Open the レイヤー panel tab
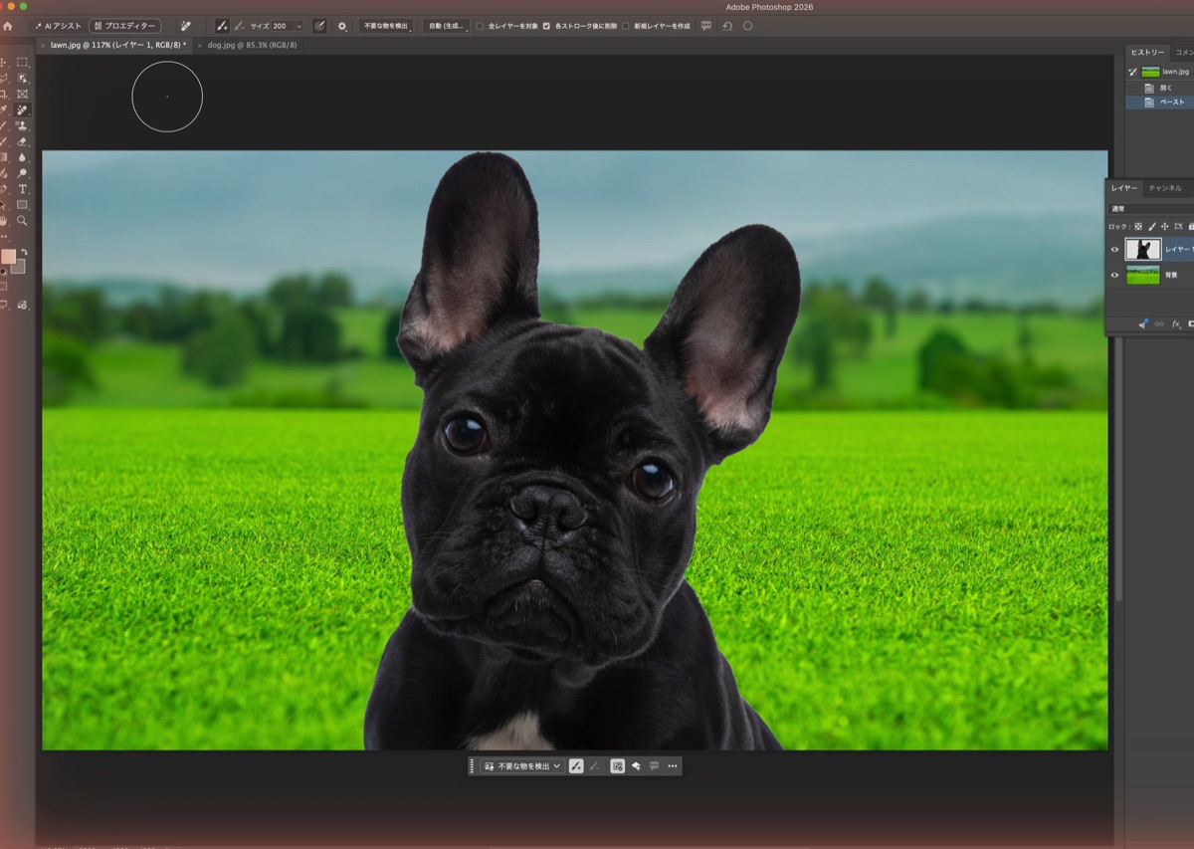1194x849 pixels. 1123,187
